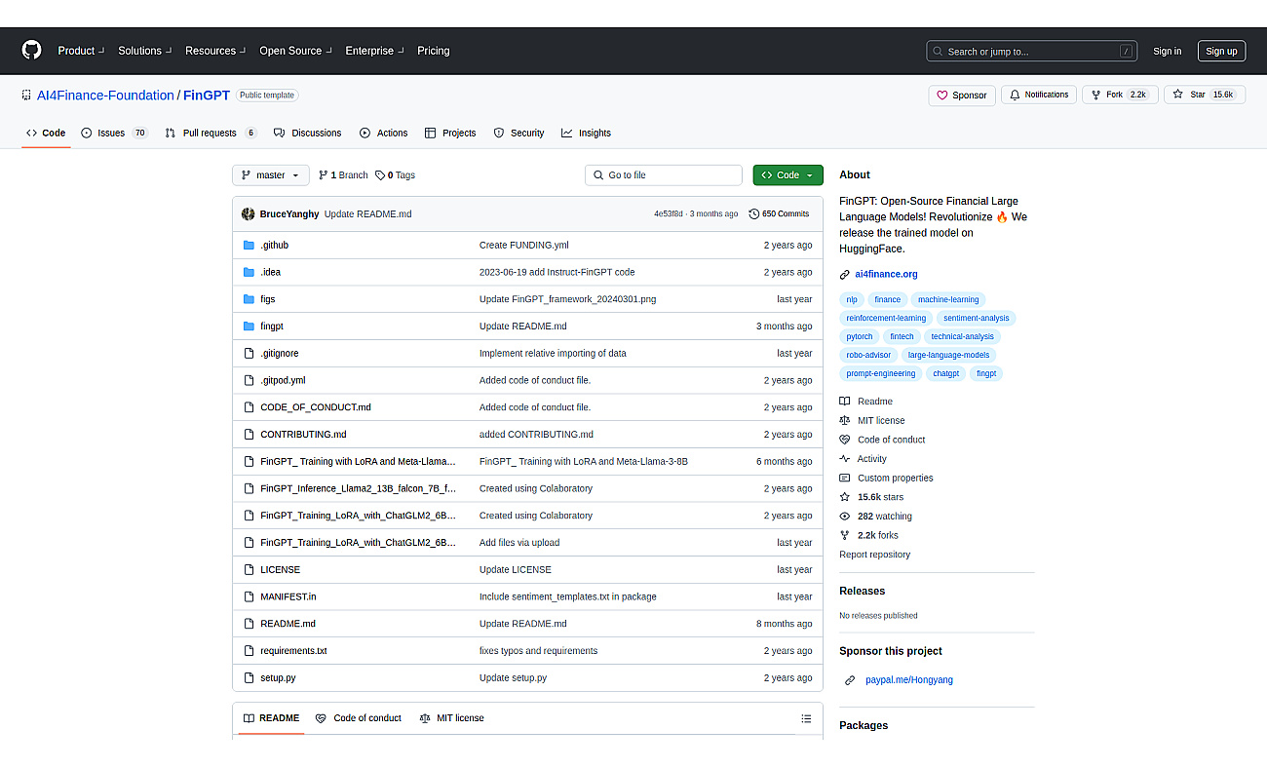Switch to the Code of conduct preview tab
The image size is (1267, 768).
[359, 718]
